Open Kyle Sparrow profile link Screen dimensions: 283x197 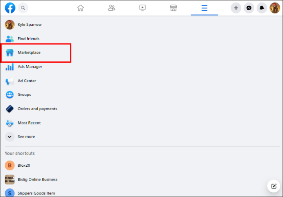[30, 25]
